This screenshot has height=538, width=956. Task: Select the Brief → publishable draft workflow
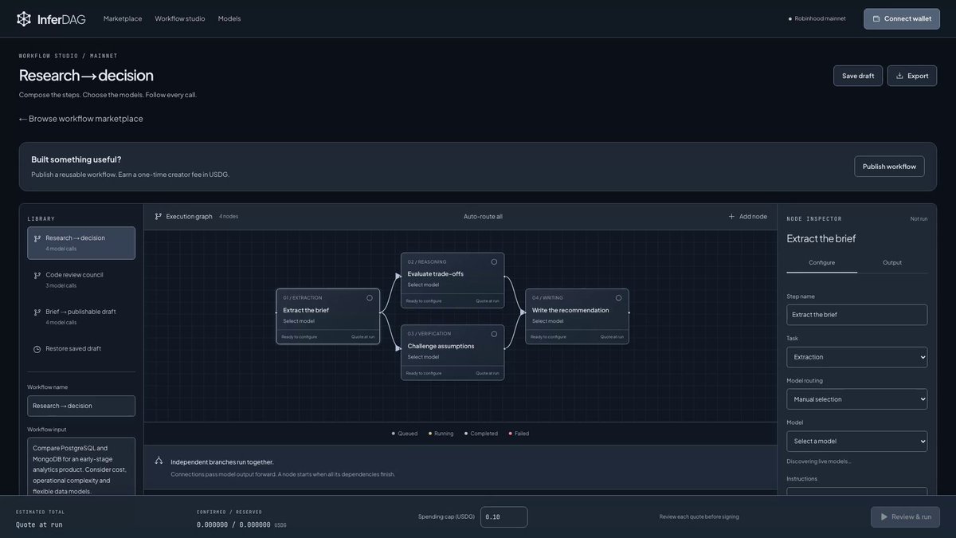coord(81,316)
